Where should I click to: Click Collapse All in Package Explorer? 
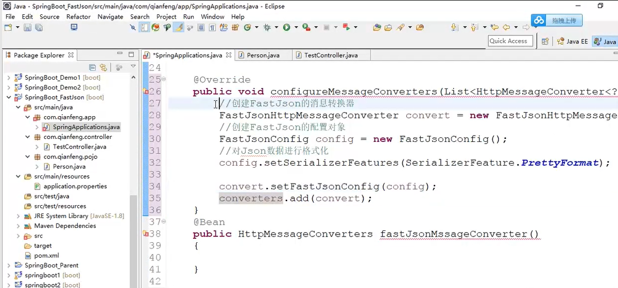92,67
